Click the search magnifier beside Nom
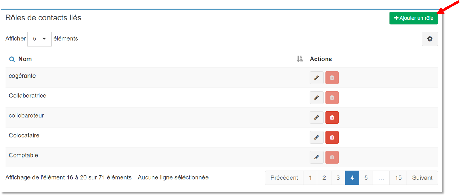460x196 pixels. click(x=12, y=59)
